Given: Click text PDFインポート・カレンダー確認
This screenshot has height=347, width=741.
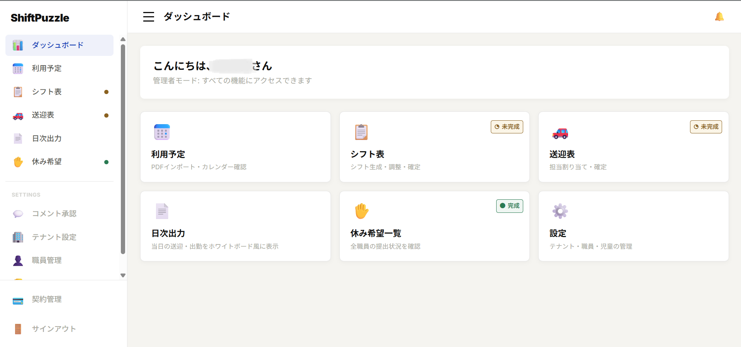Looking at the screenshot, I should tap(199, 167).
